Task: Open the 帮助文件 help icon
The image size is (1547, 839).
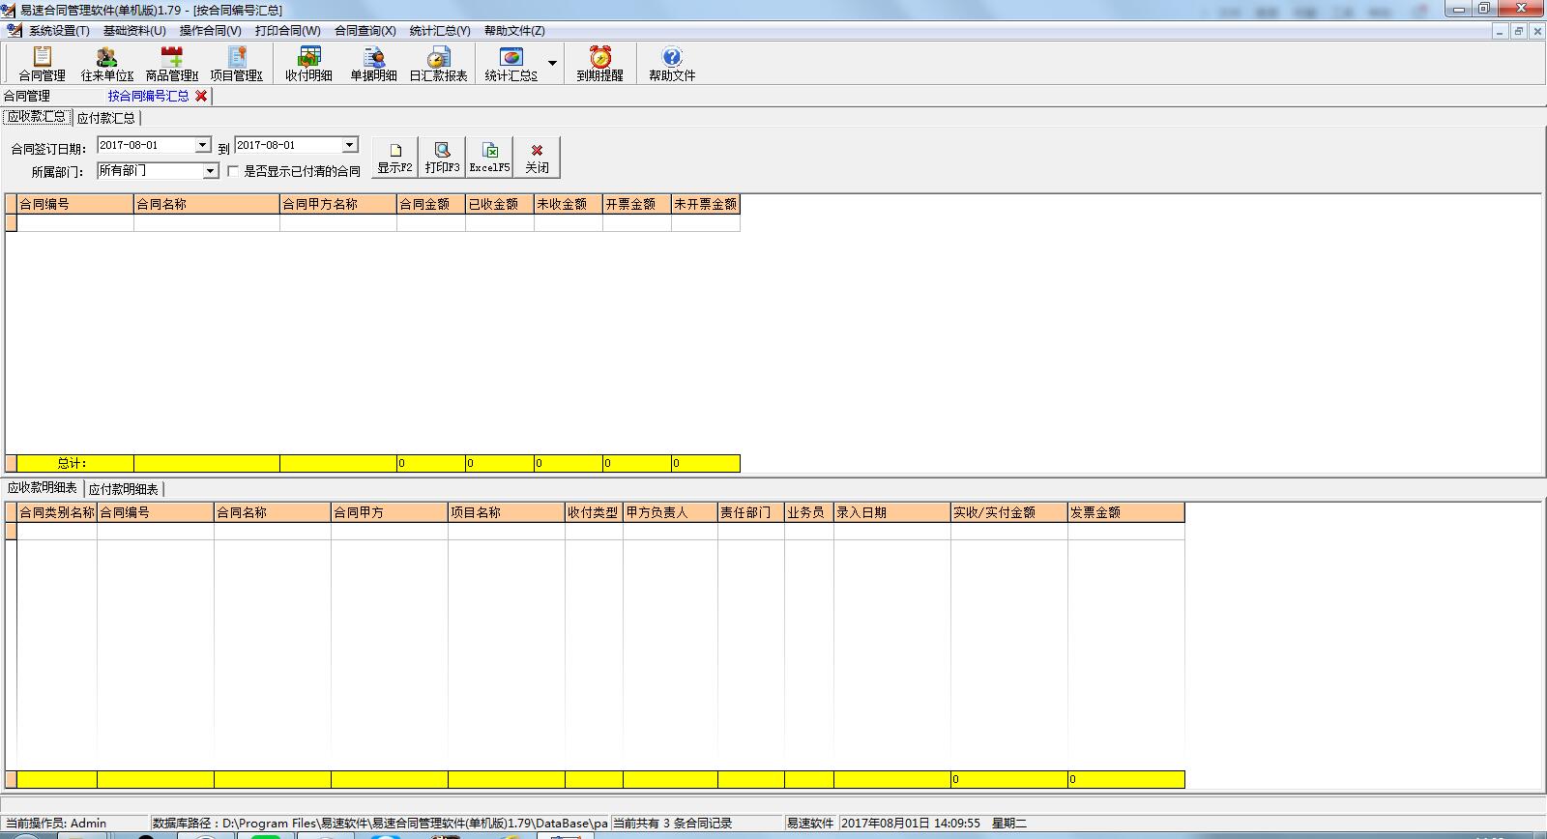Action: coord(671,64)
